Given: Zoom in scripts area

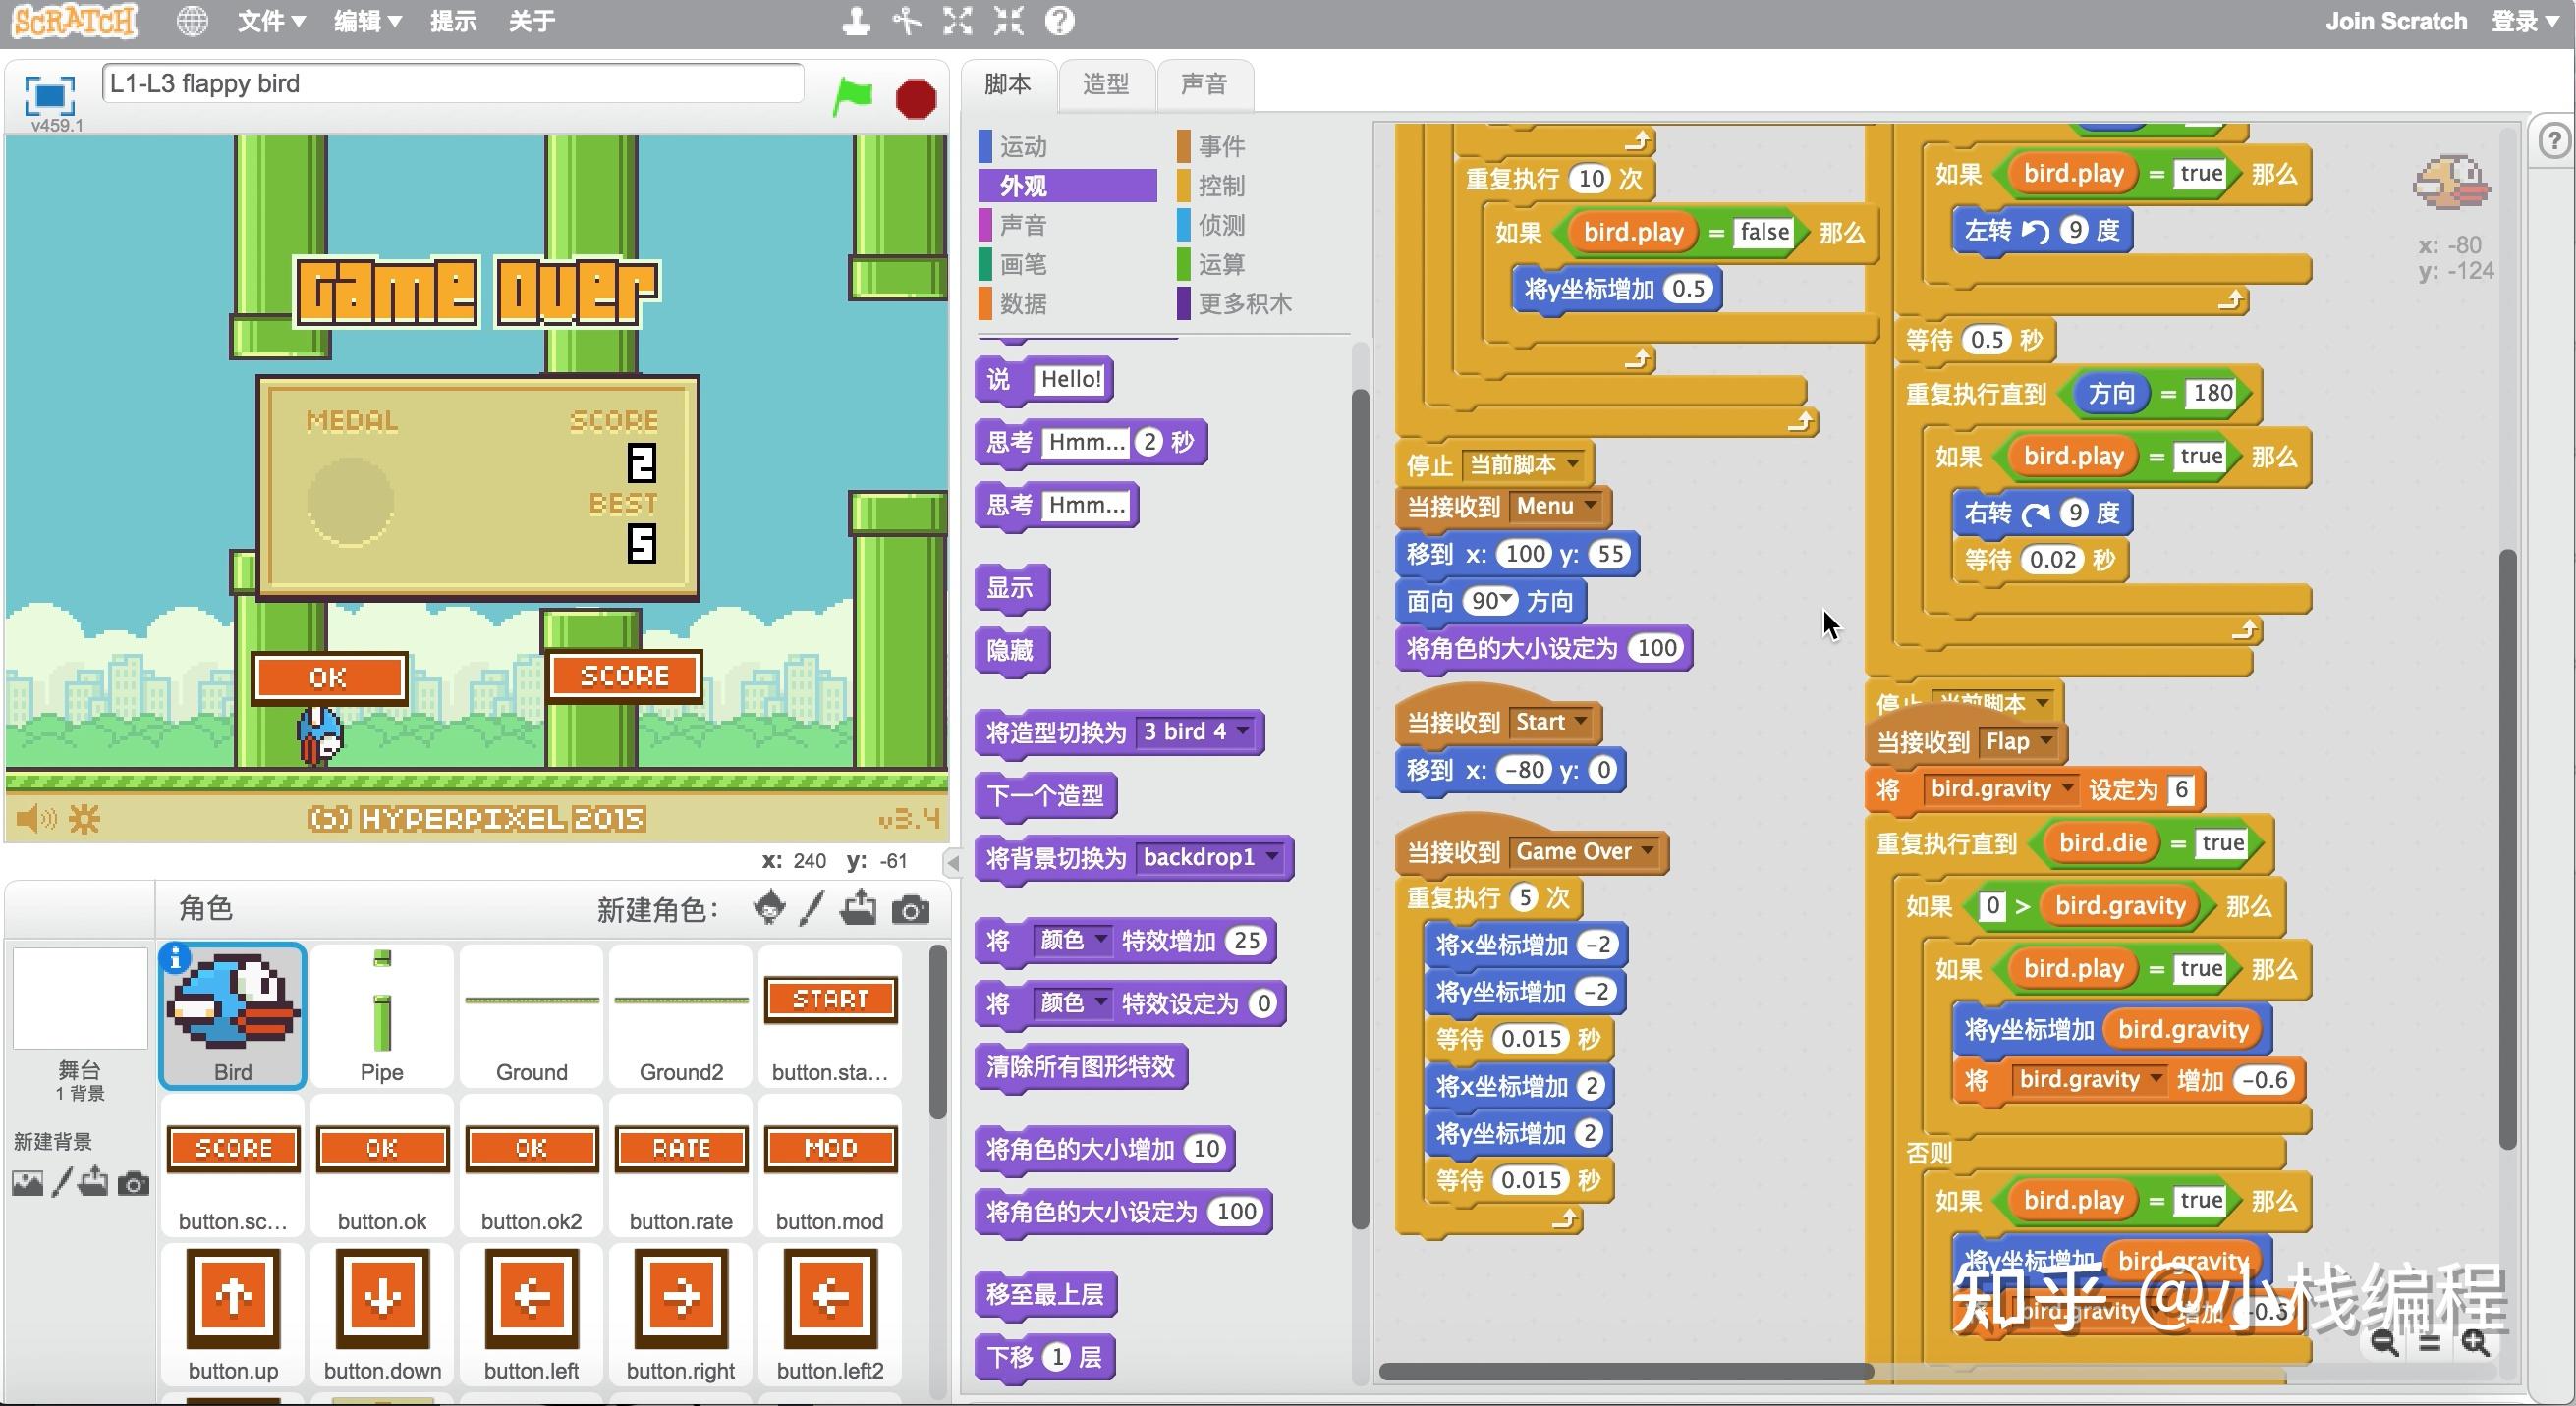Looking at the screenshot, I should (x=2476, y=1342).
